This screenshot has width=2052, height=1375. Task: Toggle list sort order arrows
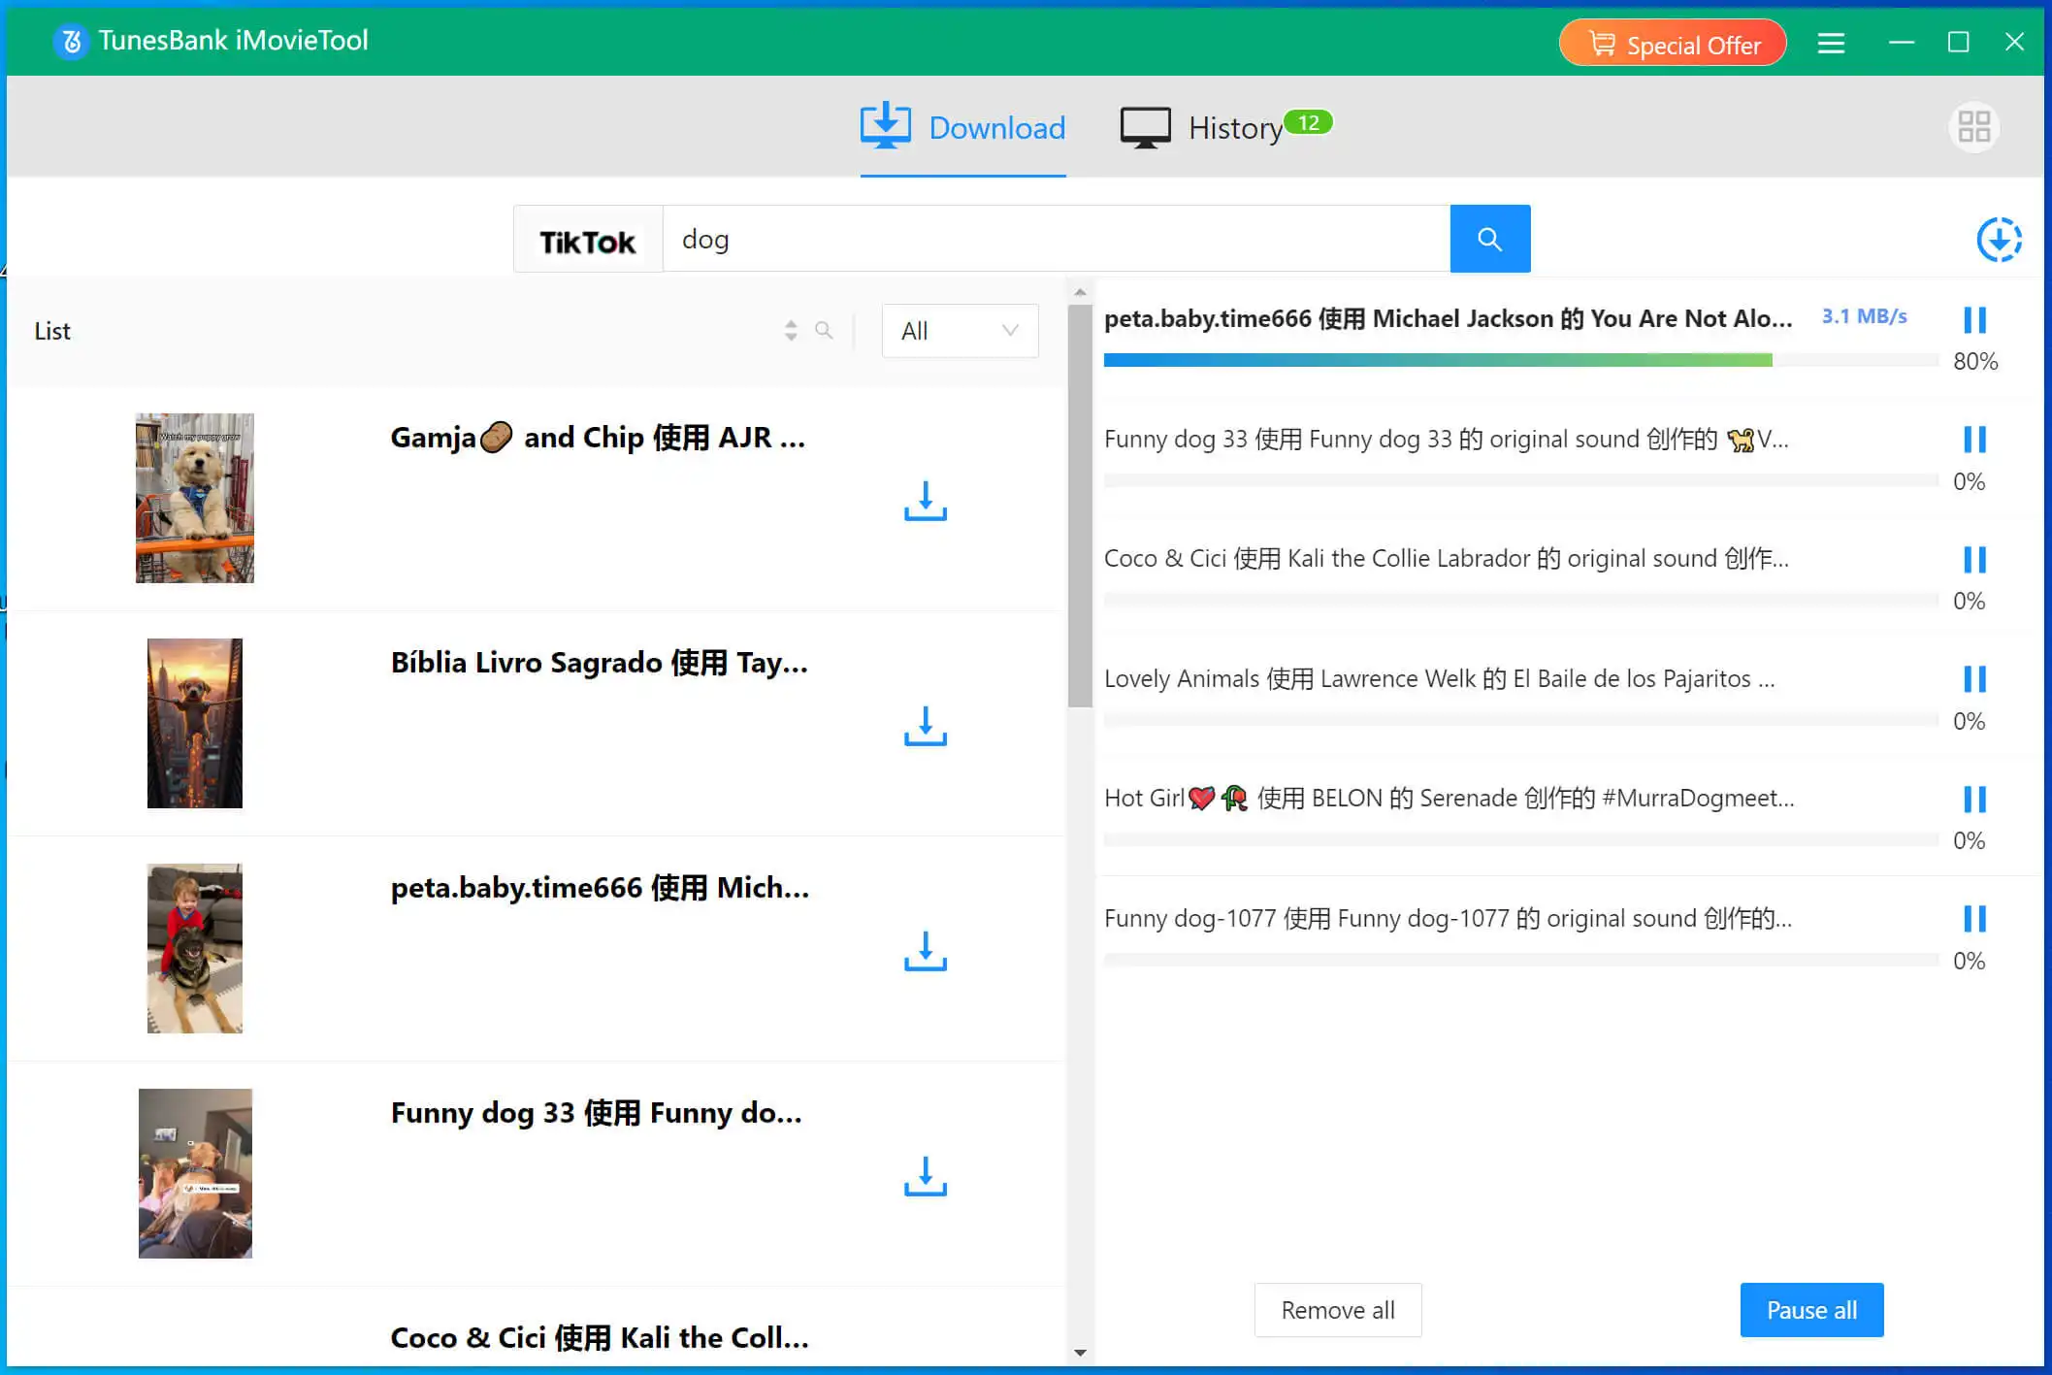pos(791,331)
